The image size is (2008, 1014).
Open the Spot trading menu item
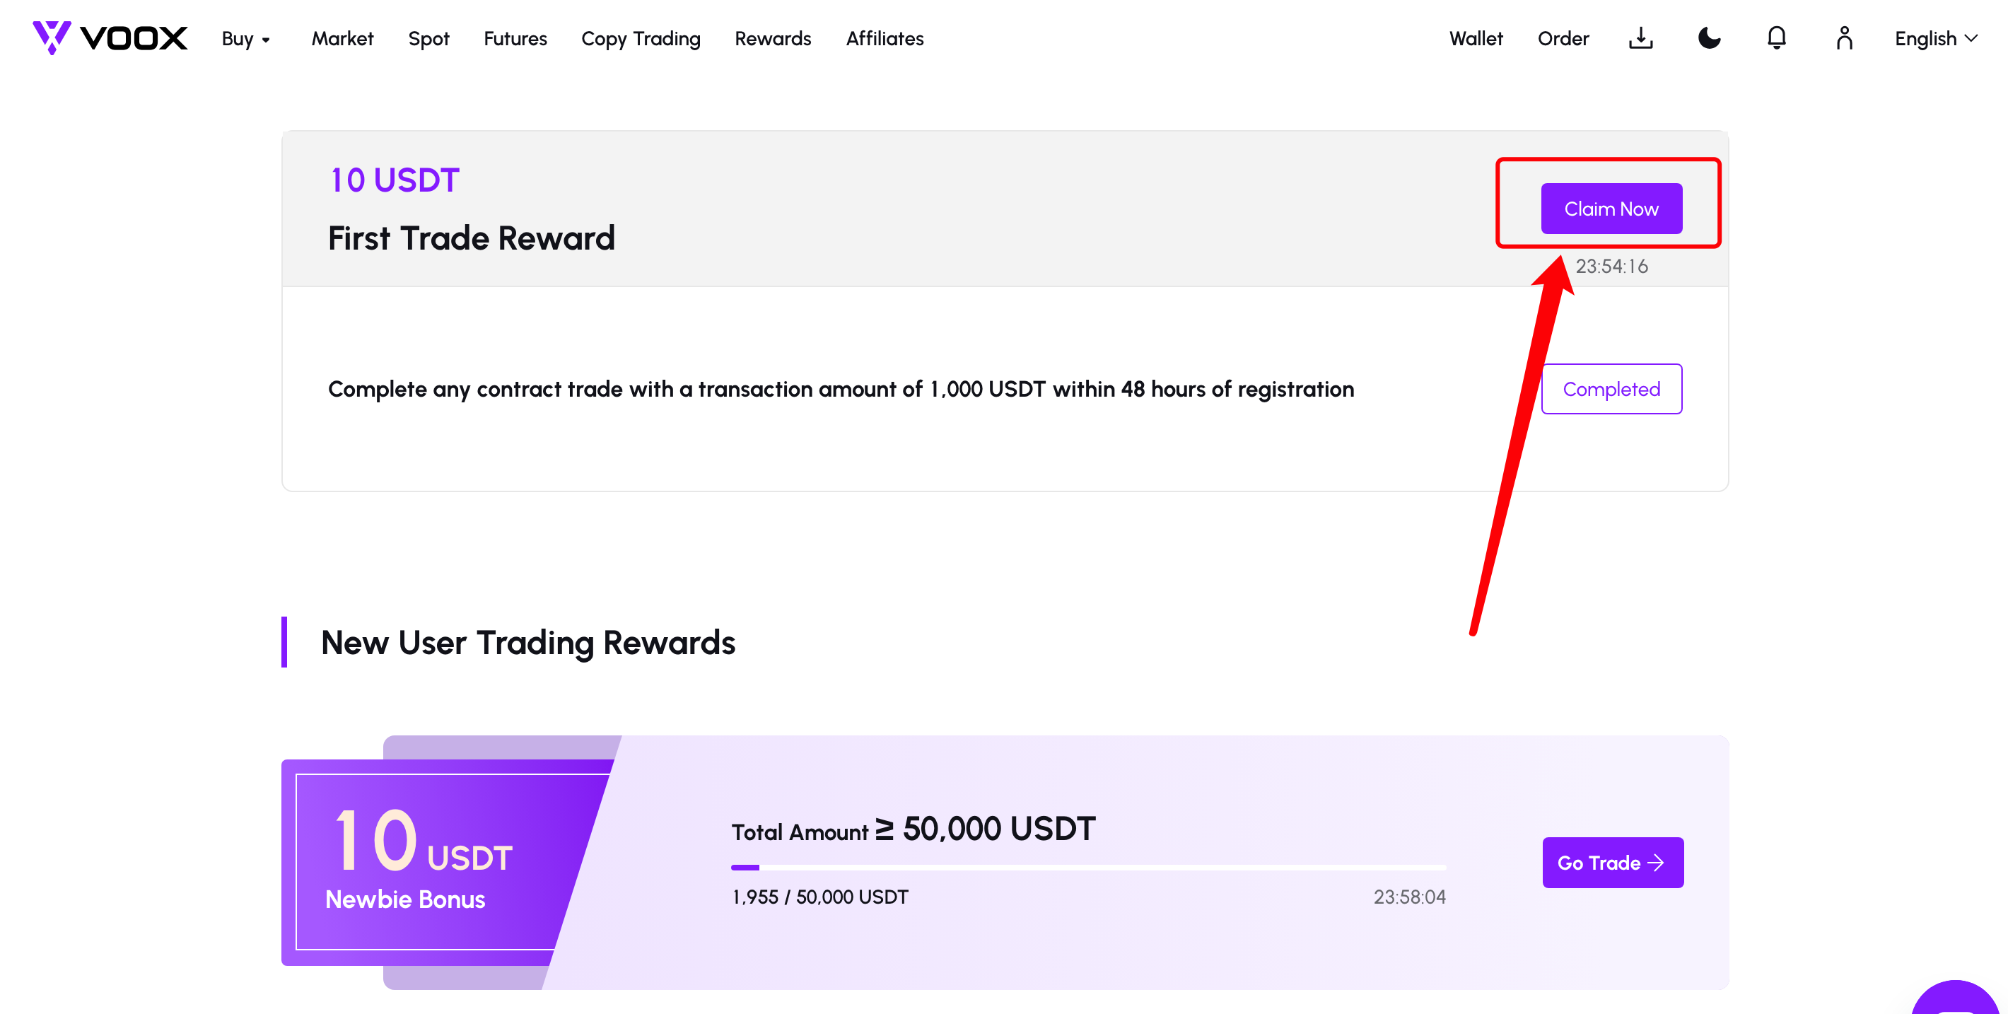[x=428, y=39]
